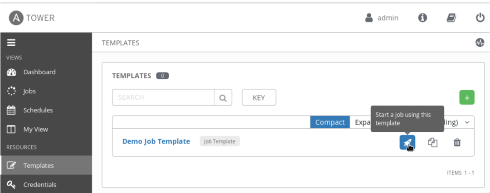Collapse sidebar with hamburger icon
The image size is (490, 193).
point(11,43)
